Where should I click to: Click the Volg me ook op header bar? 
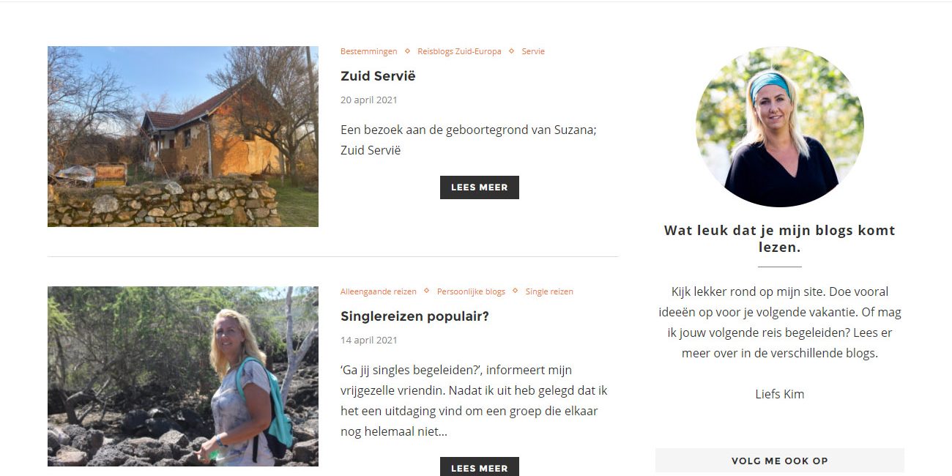pos(780,461)
